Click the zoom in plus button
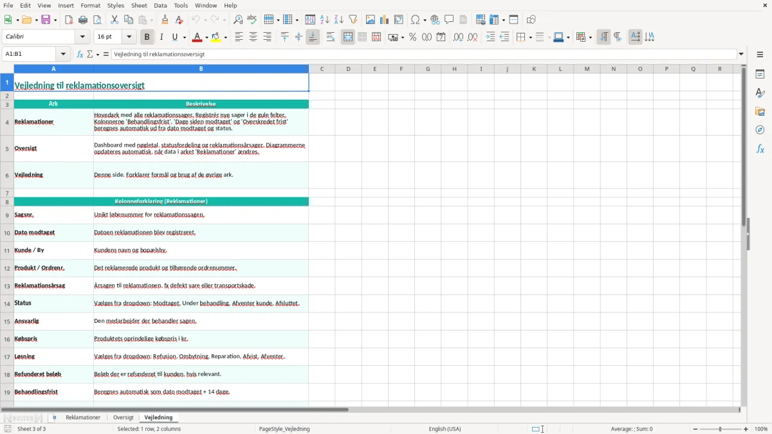 click(746, 429)
